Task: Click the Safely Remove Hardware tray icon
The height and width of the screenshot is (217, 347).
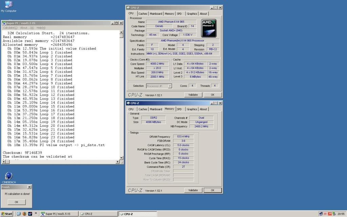Action: 334,214
